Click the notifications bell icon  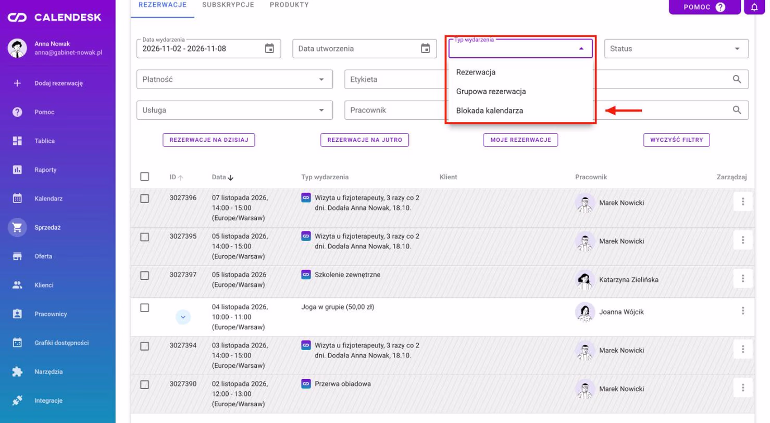click(754, 7)
